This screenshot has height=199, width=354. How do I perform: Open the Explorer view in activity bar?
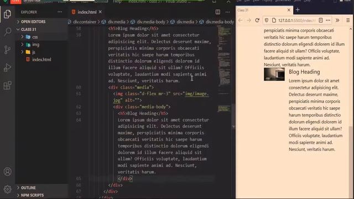7,14
